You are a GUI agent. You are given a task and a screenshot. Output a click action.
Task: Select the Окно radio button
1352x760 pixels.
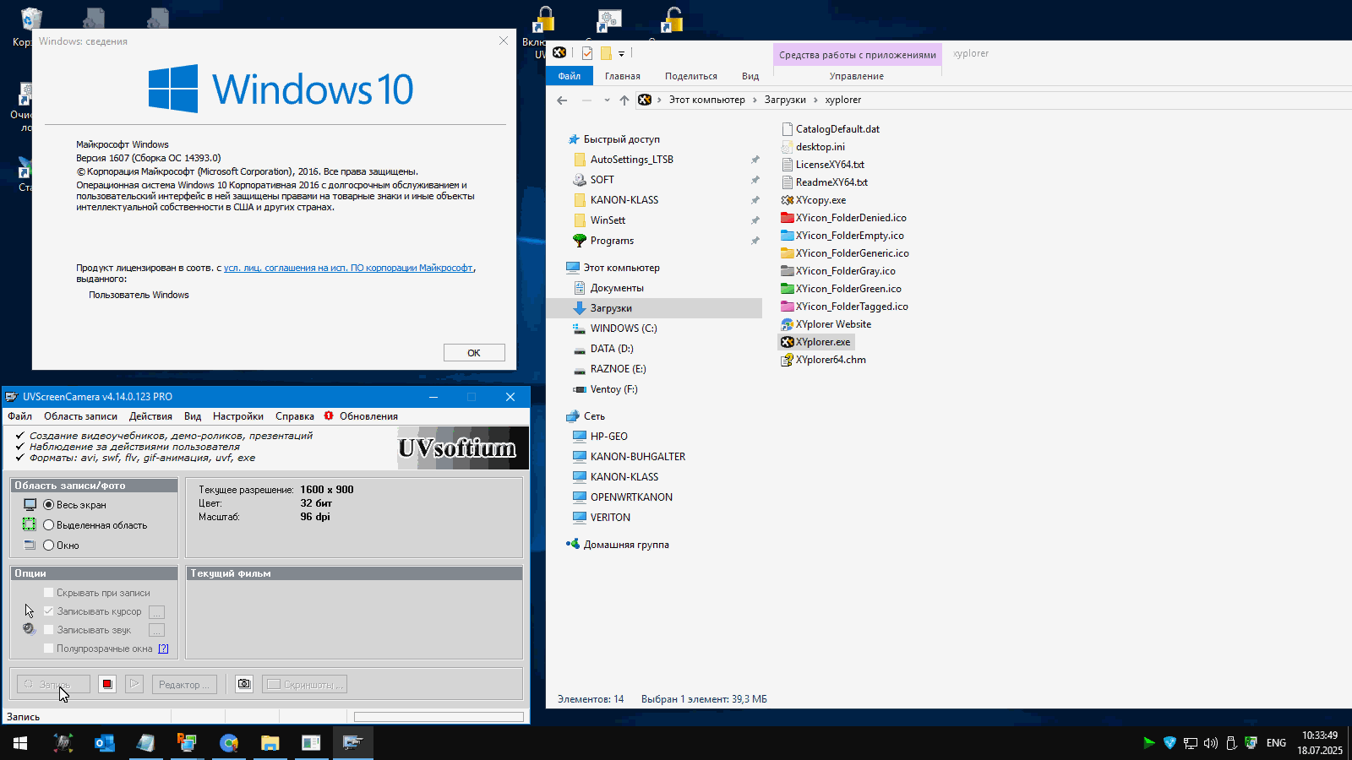[48, 546]
